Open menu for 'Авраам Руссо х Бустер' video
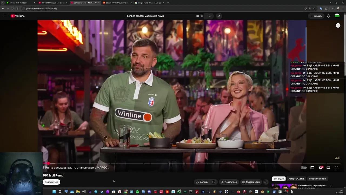 point(331,186)
